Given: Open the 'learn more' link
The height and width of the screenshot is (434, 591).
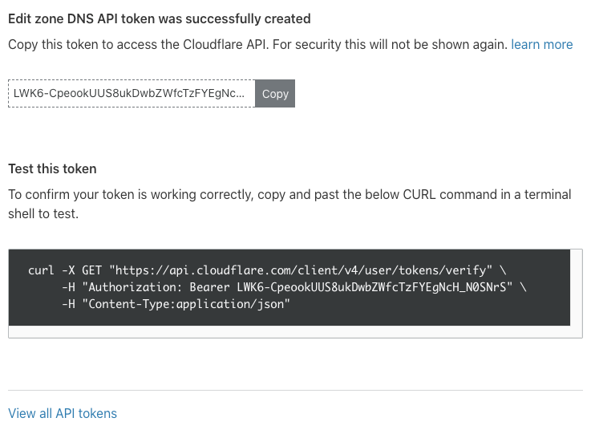Looking at the screenshot, I should coord(541,44).
